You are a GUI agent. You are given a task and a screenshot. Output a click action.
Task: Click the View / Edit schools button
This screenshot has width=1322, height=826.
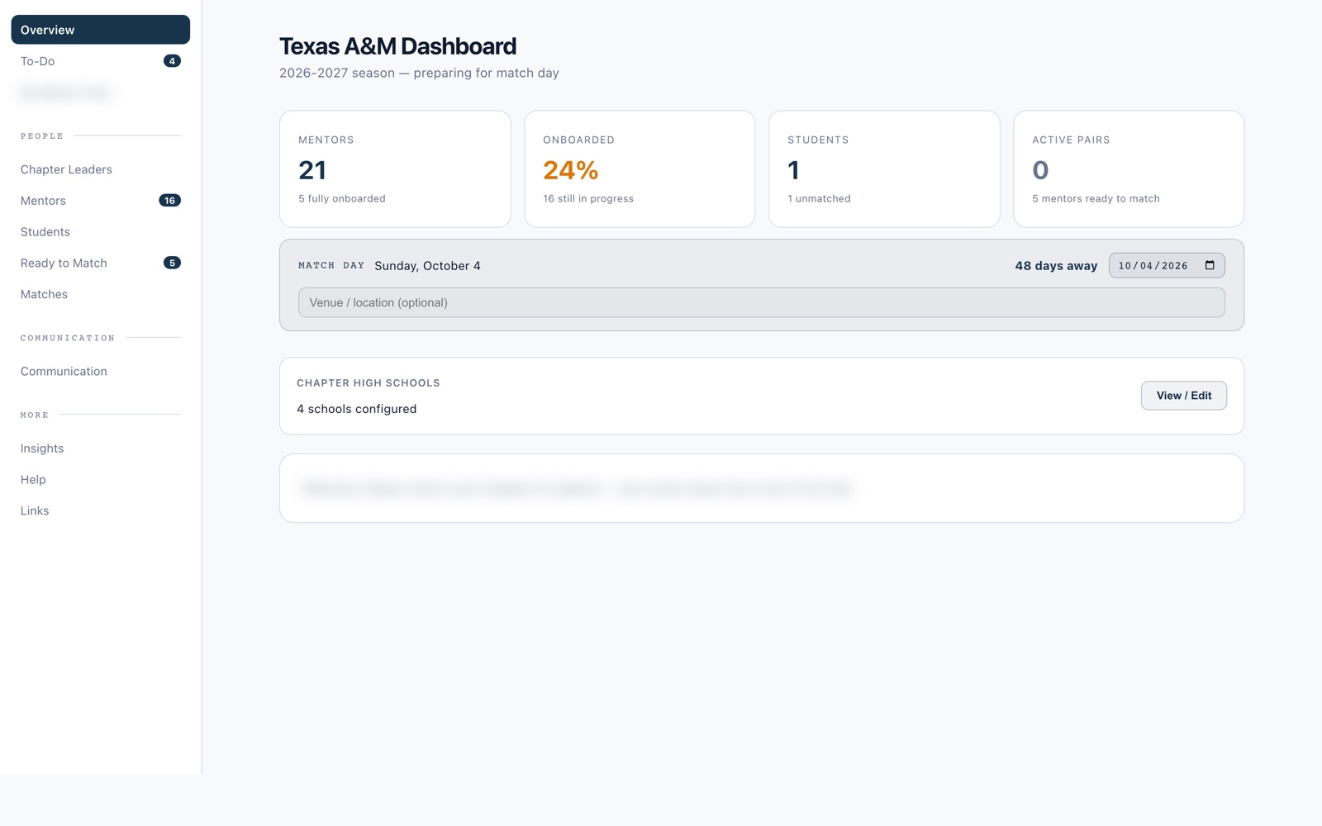click(x=1183, y=396)
